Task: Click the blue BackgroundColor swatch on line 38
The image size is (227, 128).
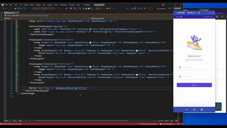Action: click(76, 88)
